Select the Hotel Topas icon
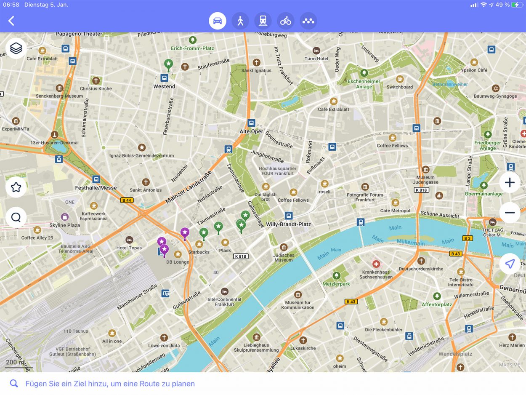This screenshot has width=526, height=395. tap(129, 240)
